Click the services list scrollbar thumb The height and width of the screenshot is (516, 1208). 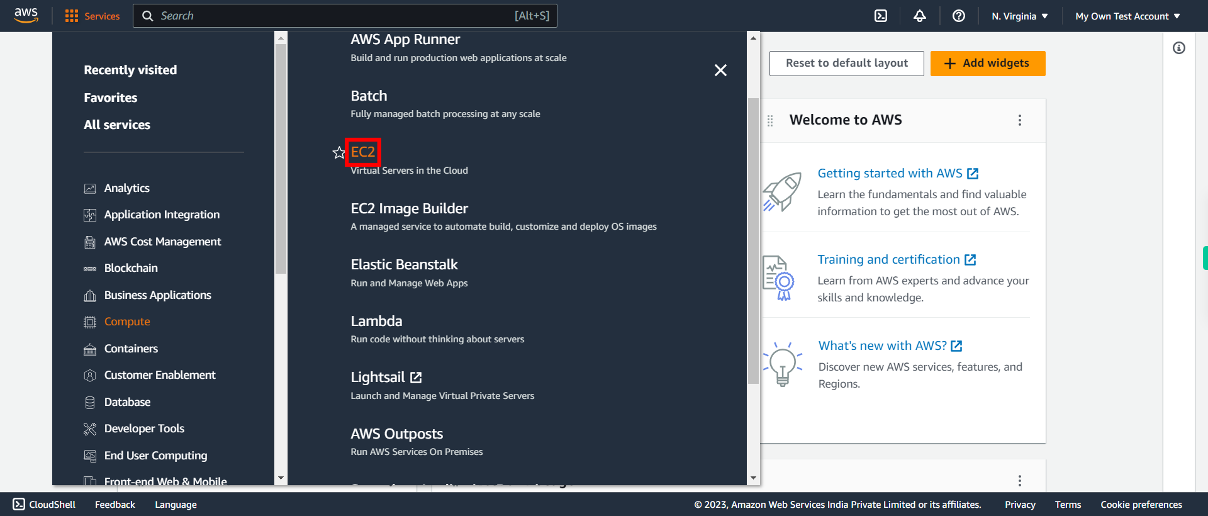[753, 240]
